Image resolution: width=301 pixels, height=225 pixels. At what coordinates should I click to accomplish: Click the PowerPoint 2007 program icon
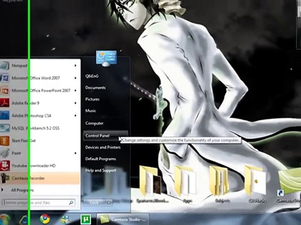(4, 91)
